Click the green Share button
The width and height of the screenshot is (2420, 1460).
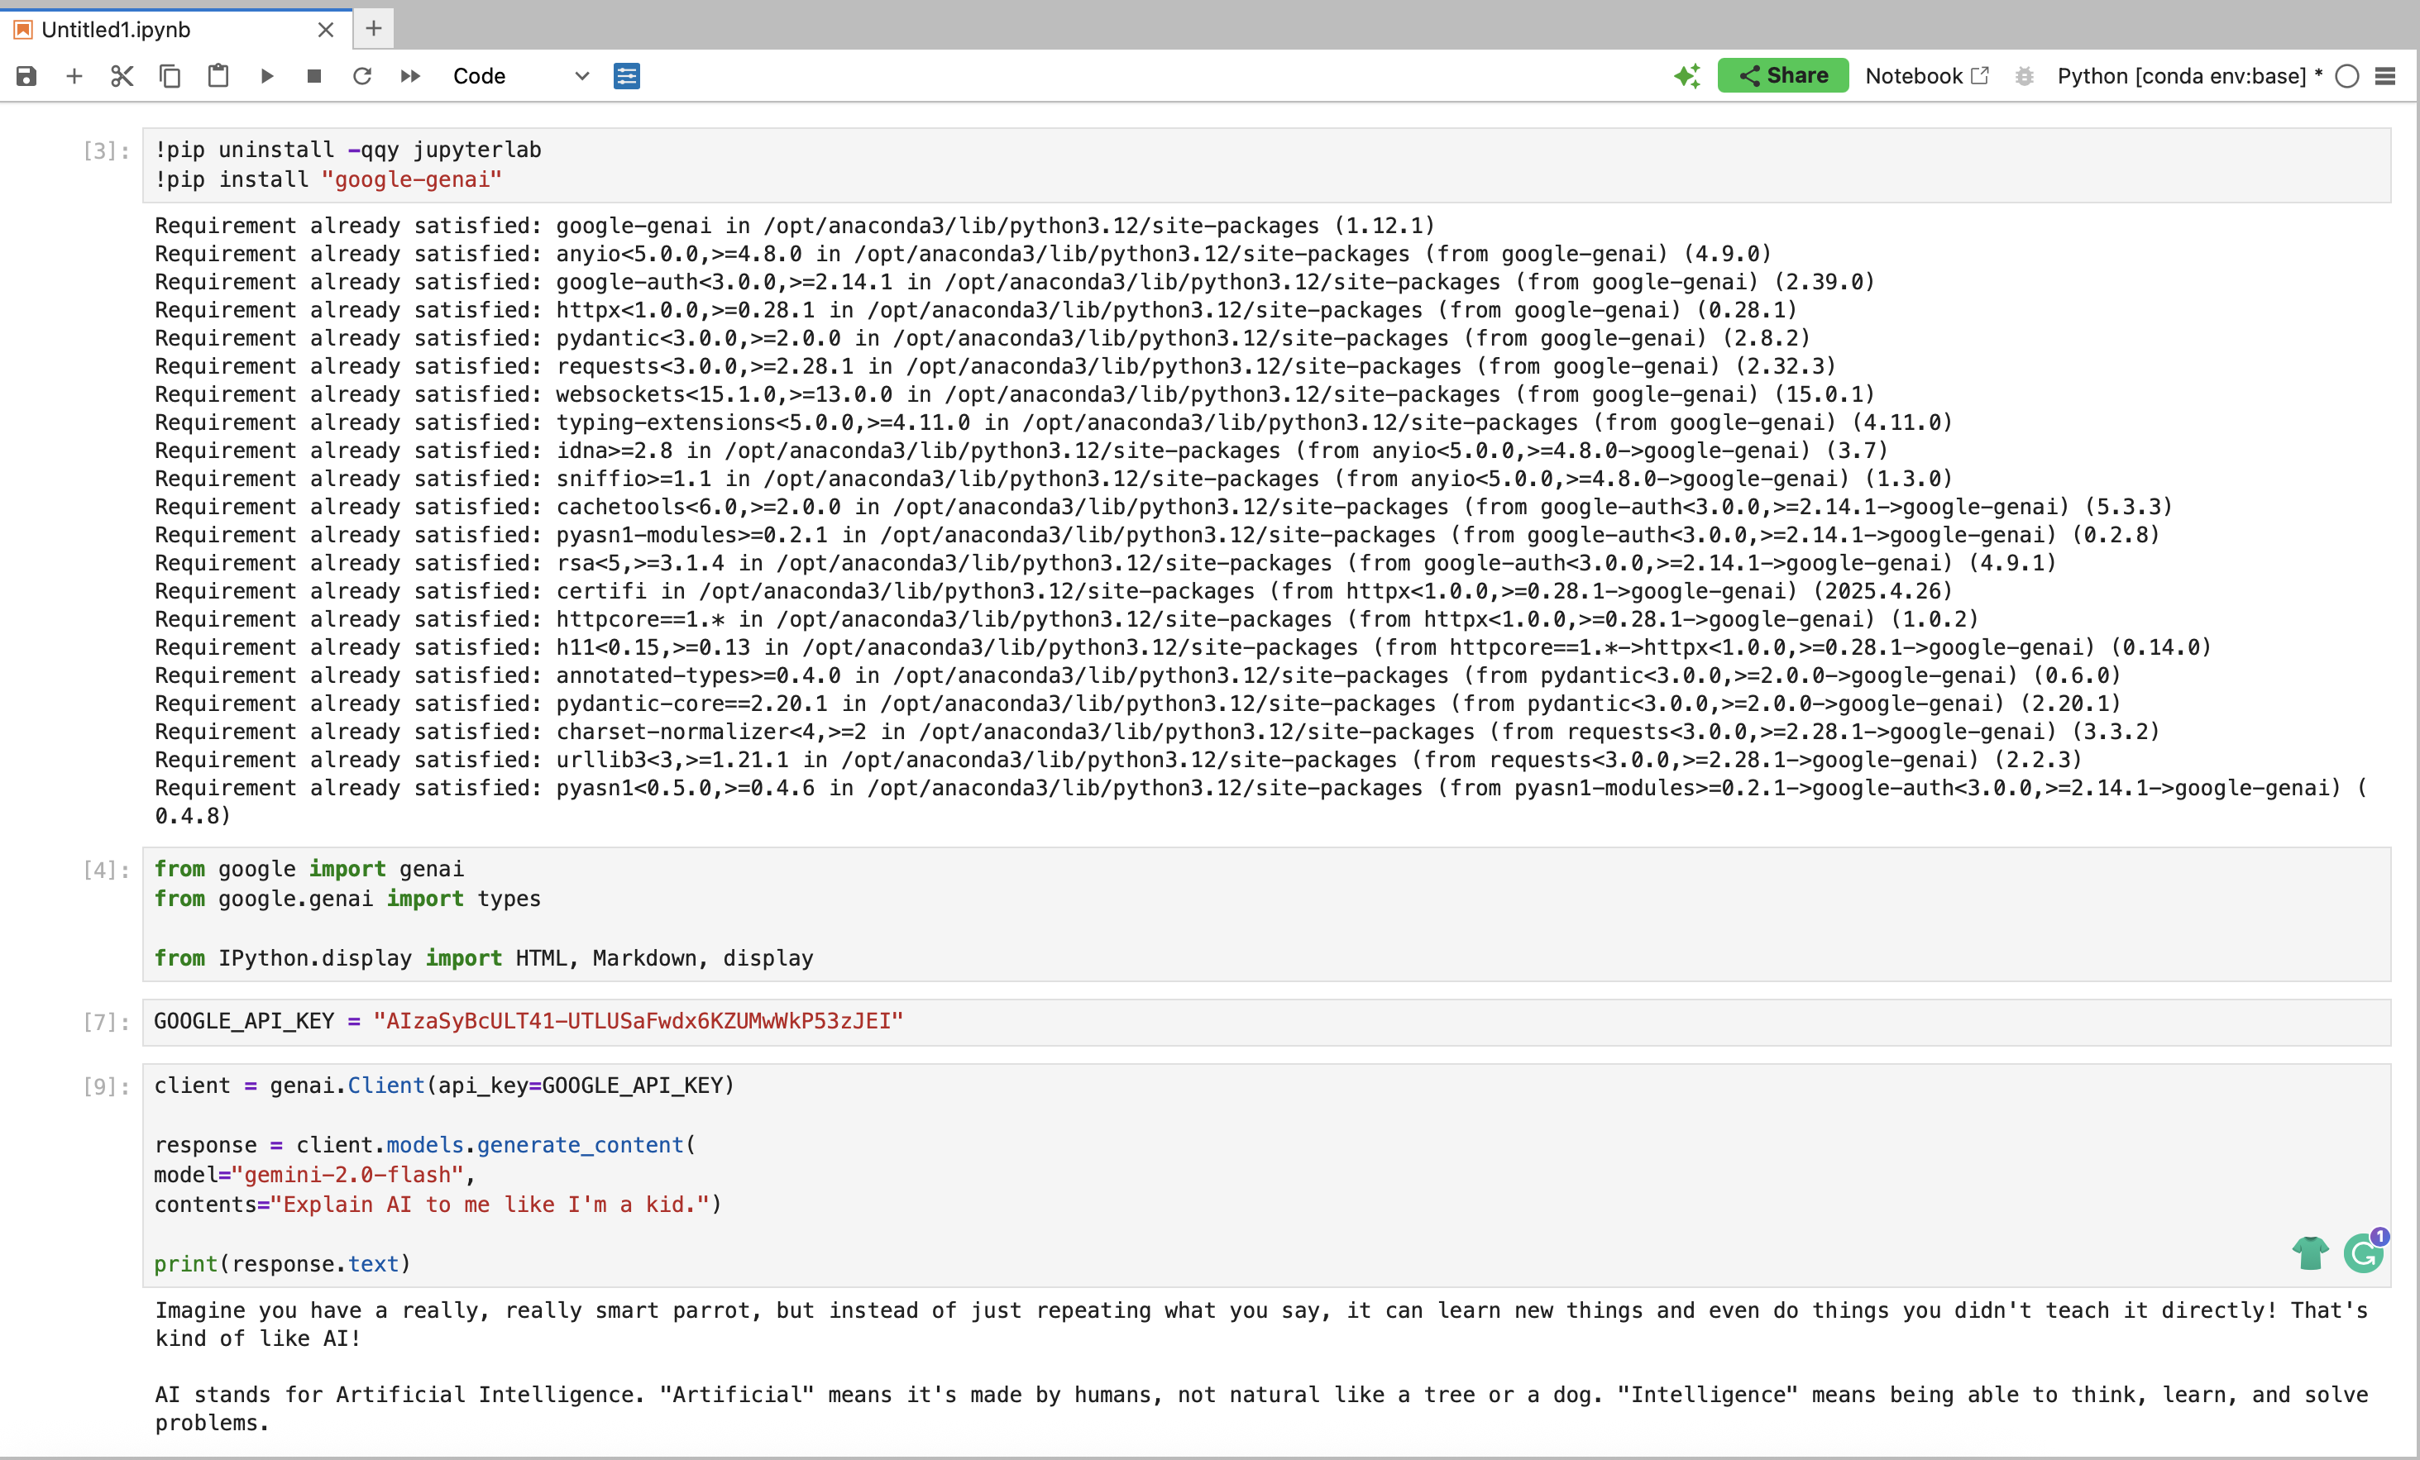pos(1782,75)
